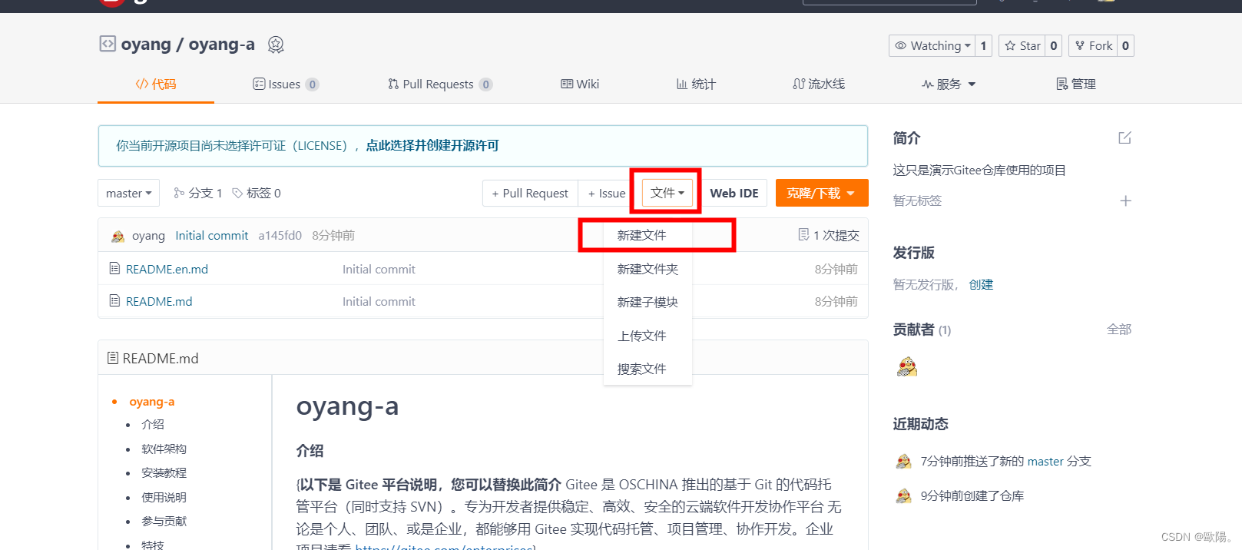Viewport: 1242px width, 550px height.
Task: Open the Issues tab
Action: 286,84
